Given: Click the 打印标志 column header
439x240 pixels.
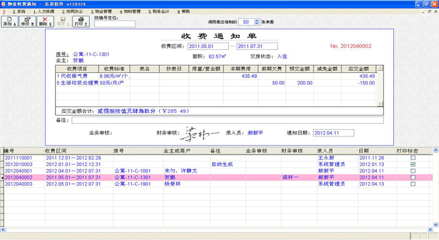Looking at the screenshot, I should (x=413, y=151).
